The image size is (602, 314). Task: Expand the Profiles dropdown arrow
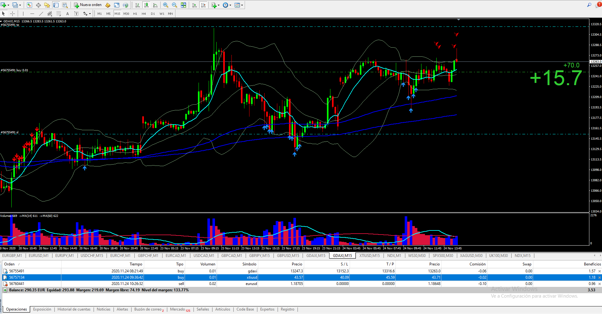point(20,5)
